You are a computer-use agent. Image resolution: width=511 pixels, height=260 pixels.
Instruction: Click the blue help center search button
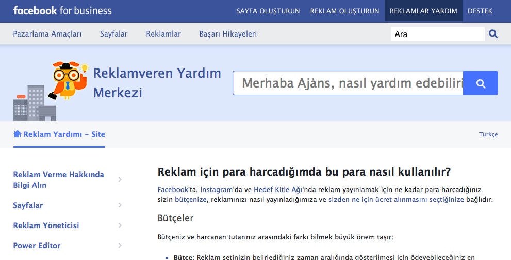(x=481, y=83)
